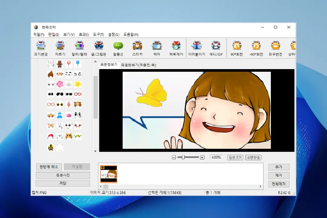This screenshot has height=218, width=327.
Task: Switch to the 듀얼창보기(적용전/후) tab
Action: 139,65
